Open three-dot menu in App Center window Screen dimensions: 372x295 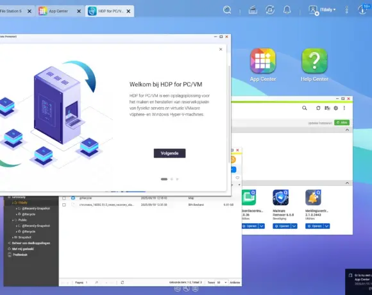tap(344, 108)
